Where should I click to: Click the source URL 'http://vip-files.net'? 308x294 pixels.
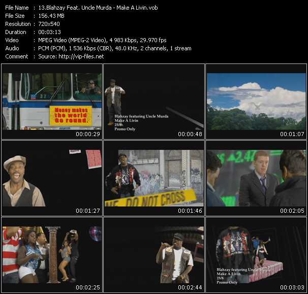[81, 56]
